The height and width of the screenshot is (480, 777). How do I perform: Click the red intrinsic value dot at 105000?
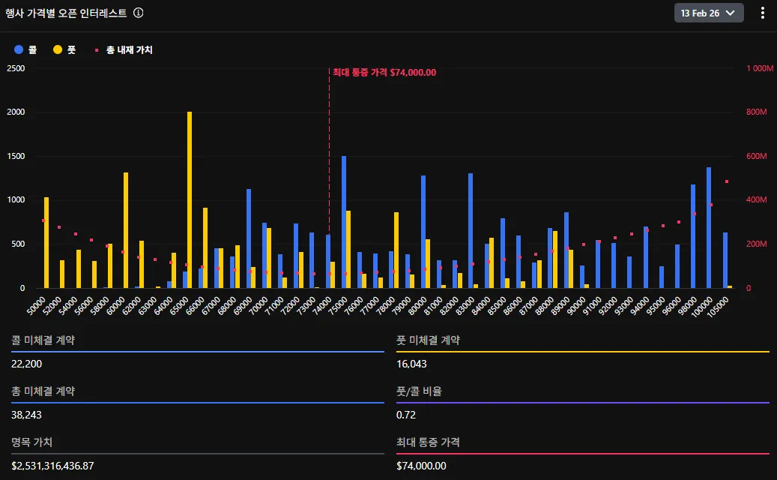click(x=726, y=181)
